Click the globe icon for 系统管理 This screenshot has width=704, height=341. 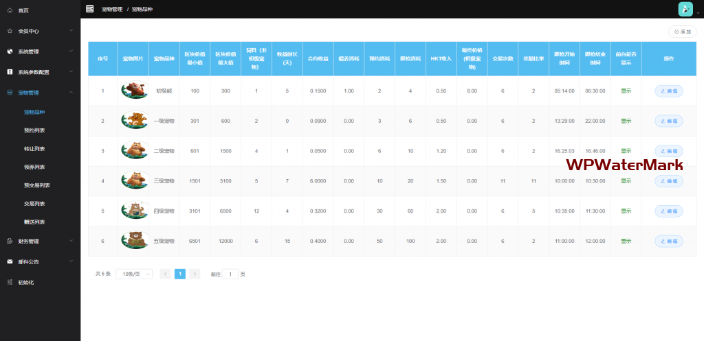tap(10, 51)
